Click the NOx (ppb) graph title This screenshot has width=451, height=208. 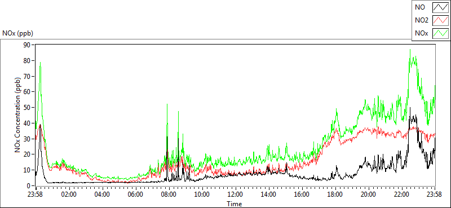coord(17,33)
